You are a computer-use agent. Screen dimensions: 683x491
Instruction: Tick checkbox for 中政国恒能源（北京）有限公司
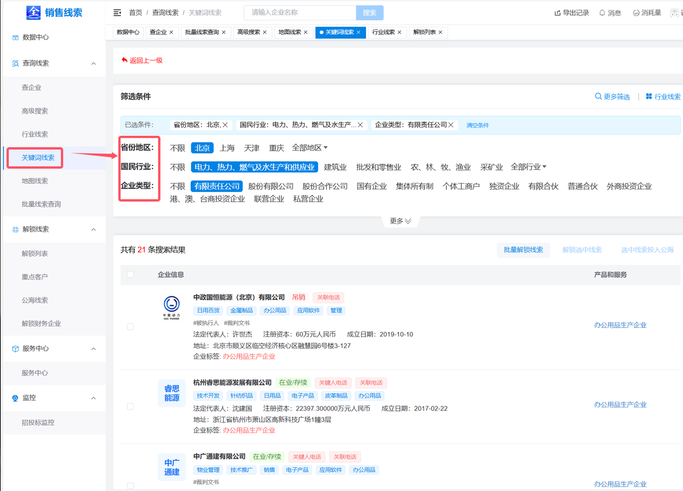(130, 327)
